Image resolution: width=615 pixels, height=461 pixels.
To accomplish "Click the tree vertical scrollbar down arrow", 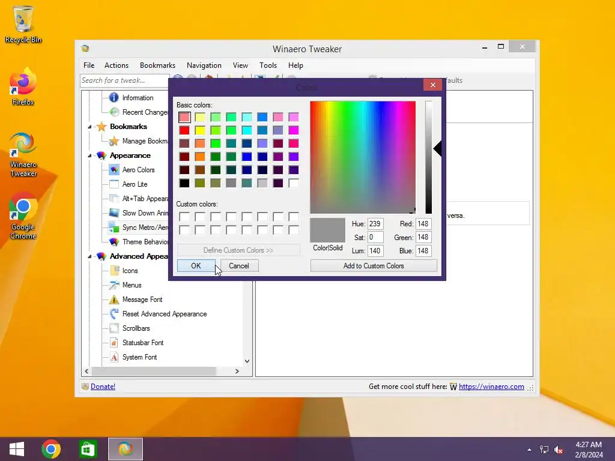I will [247, 361].
